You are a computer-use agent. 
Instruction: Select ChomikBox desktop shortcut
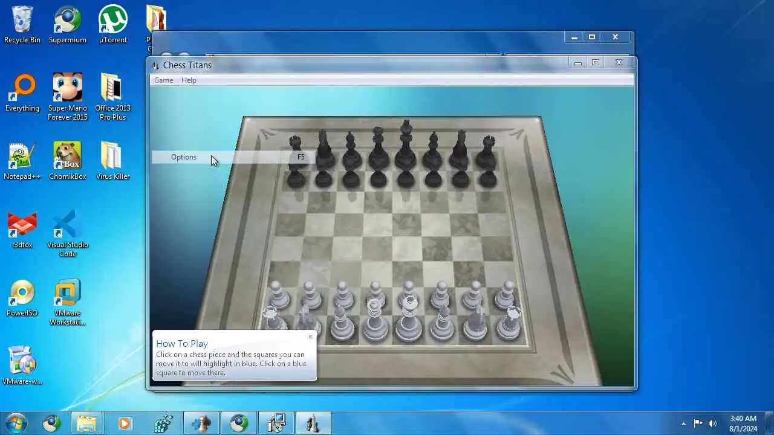(68, 161)
